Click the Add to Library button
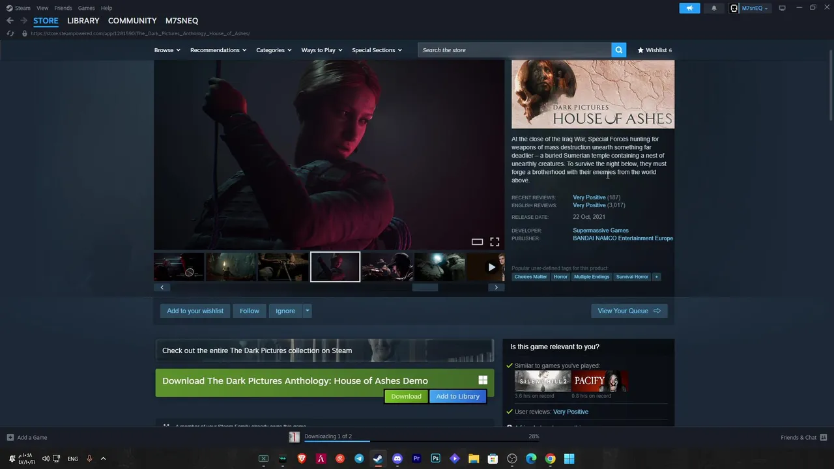The image size is (834, 469). [457, 396]
